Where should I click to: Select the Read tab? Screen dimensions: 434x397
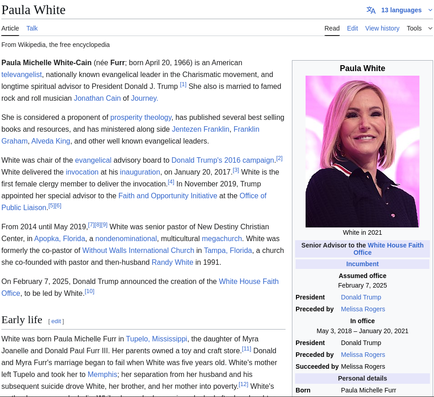click(332, 28)
